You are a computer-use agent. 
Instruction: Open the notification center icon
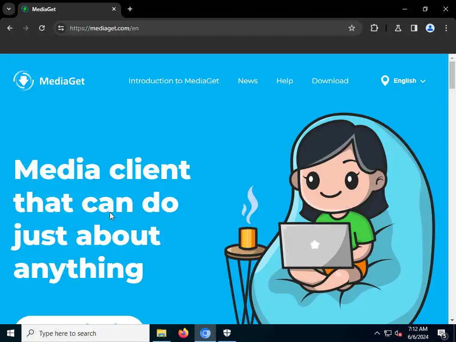(x=442, y=334)
